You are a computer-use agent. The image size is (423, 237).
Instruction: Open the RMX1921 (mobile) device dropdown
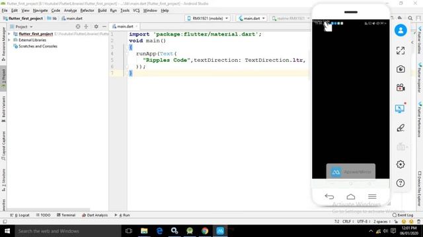click(x=208, y=18)
